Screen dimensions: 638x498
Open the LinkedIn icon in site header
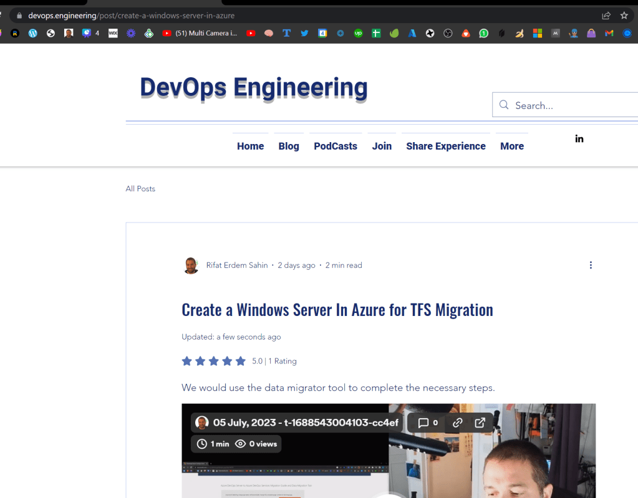(579, 139)
